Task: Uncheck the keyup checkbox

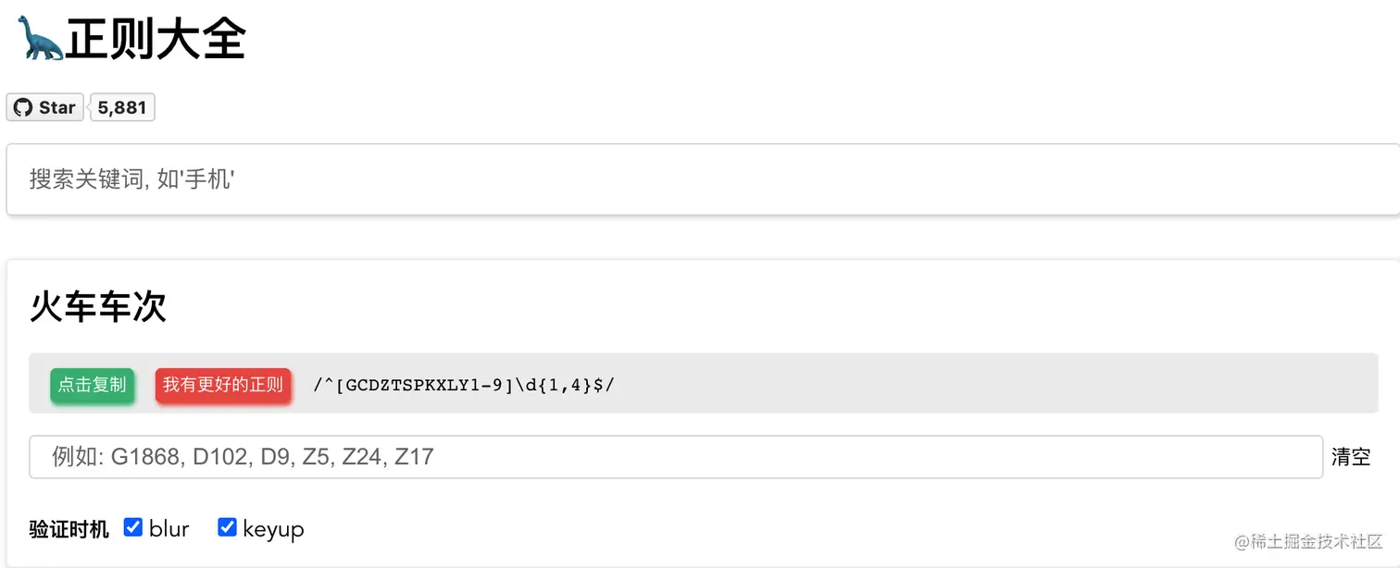Action: [x=227, y=527]
